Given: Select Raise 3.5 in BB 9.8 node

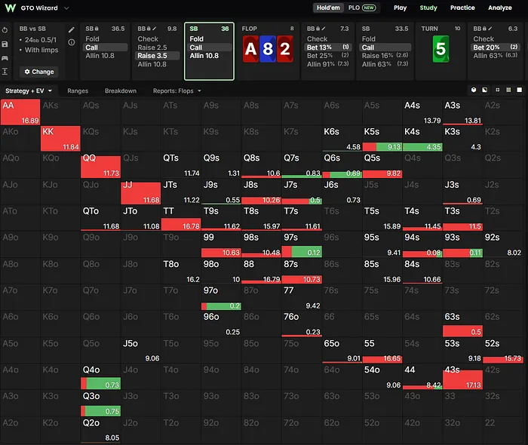Looking at the screenshot, I should (157, 56).
